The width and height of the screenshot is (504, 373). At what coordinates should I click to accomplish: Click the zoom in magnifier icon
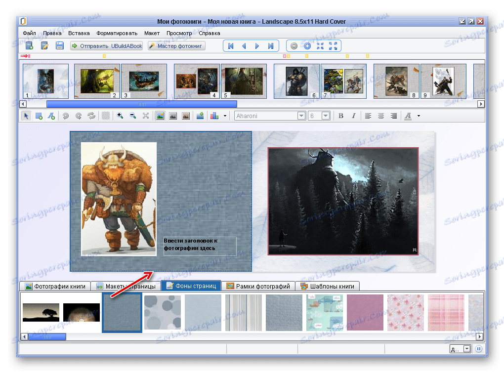coord(120,116)
